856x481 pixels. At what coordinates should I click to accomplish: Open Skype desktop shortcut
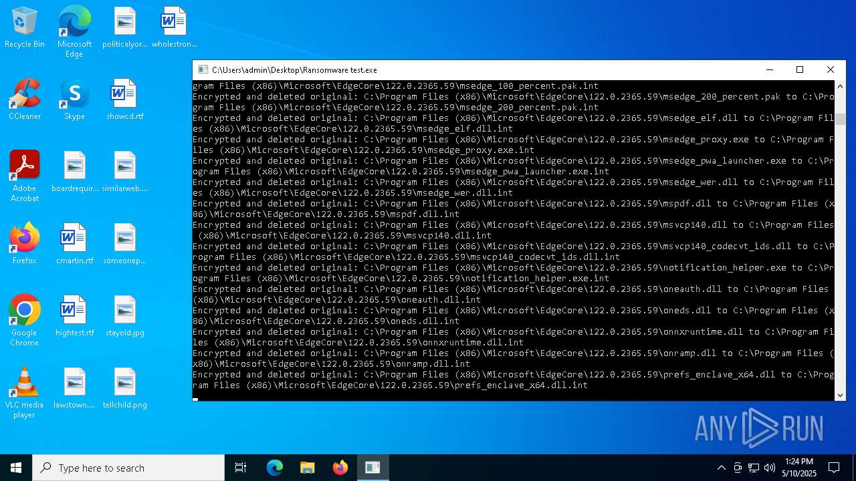[x=74, y=100]
